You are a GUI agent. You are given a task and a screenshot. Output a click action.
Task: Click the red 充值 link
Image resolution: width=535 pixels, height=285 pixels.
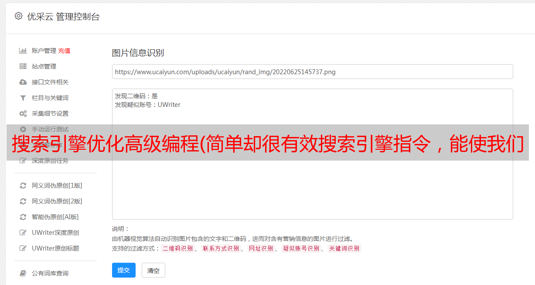pyautogui.click(x=64, y=51)
